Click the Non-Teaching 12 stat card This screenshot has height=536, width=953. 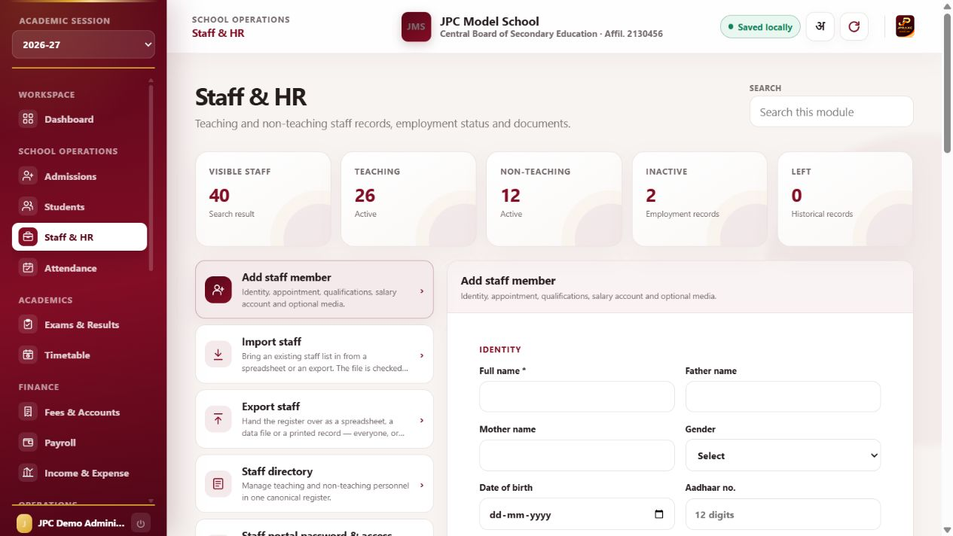(554, 199)
